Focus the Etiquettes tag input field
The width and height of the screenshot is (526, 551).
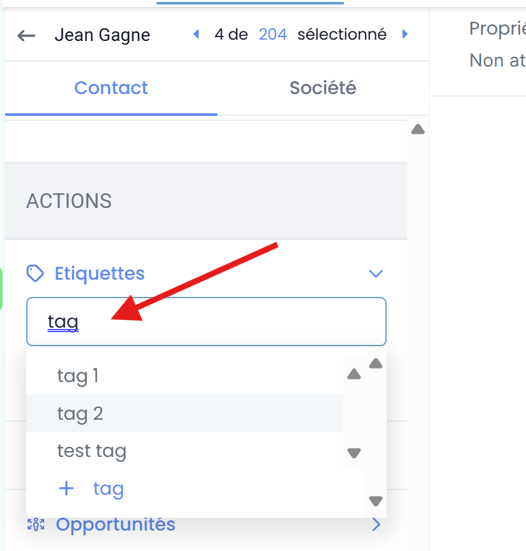coord(206,321)
